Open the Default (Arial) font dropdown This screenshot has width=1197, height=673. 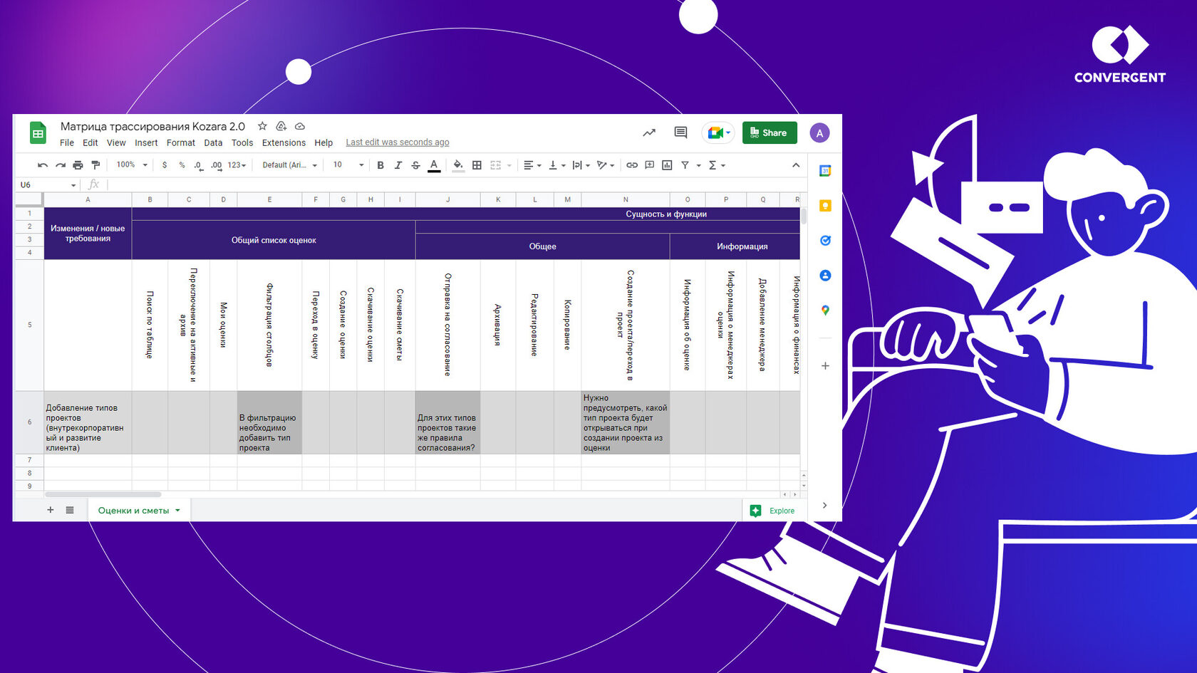[289, 165]
